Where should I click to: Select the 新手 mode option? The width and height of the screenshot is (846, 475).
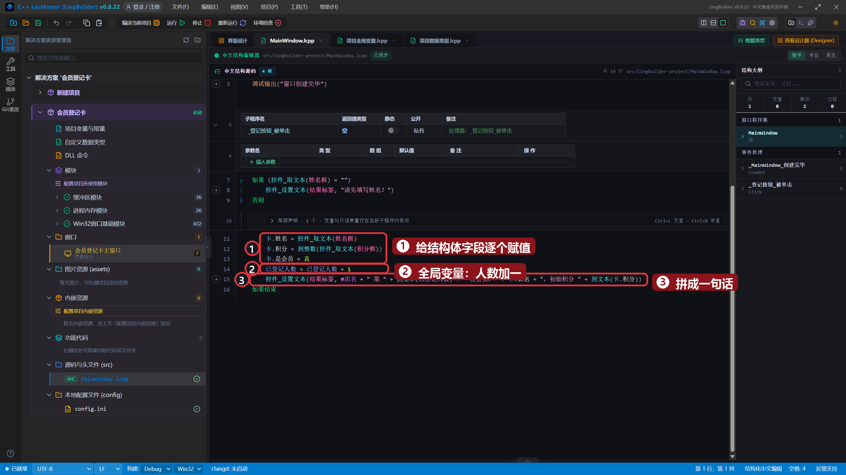797,55
